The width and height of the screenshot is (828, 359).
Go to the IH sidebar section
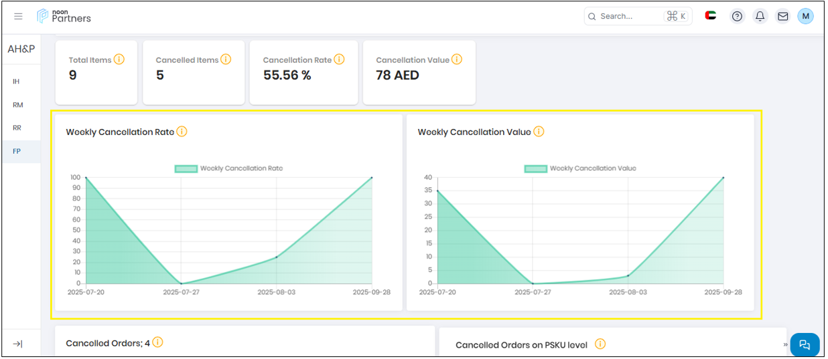click(16, 82)
